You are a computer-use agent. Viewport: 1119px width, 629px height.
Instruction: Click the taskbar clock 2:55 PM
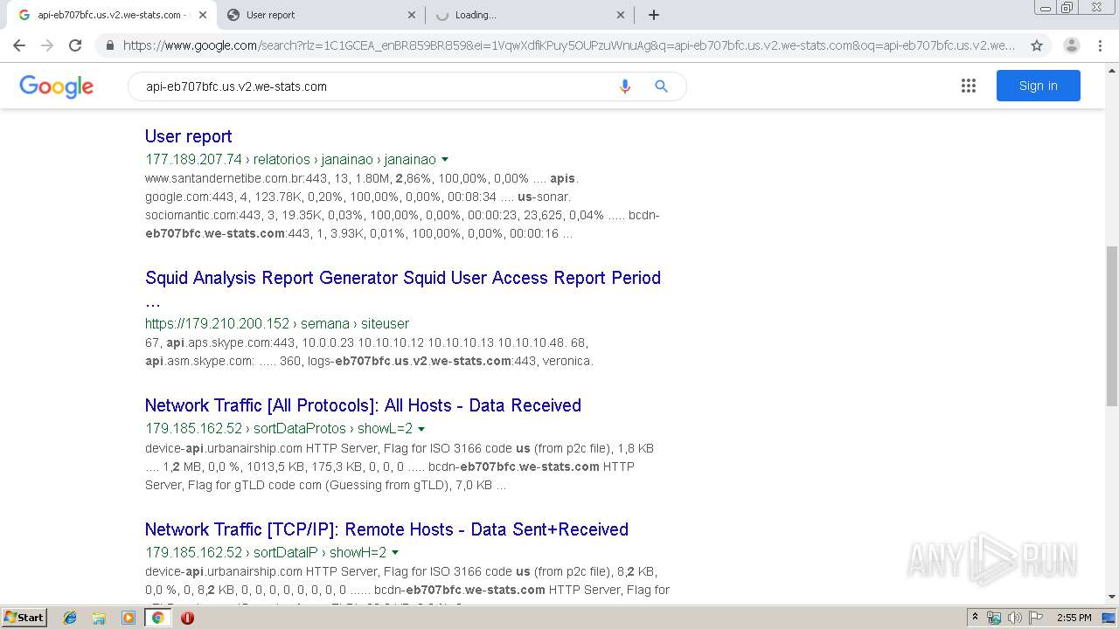point(1074,618)
